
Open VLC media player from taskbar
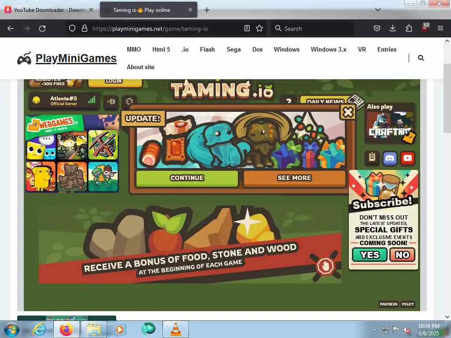click(x=176, y=329)
